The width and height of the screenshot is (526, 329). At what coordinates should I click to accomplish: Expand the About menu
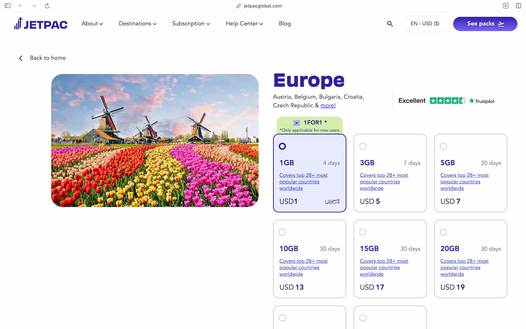click(x=92, y=24)
